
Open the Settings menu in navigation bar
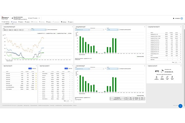pyautogui.click(x=64, y=22)
